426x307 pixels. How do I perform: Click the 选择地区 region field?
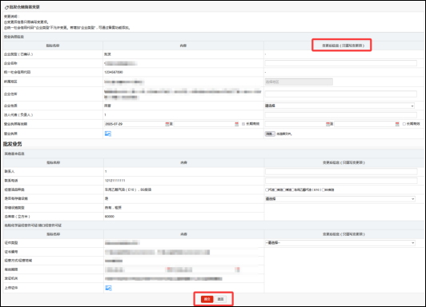point(299,82)
